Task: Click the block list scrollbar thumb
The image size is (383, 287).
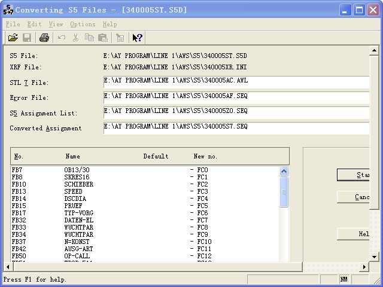Action: [284, 192]
